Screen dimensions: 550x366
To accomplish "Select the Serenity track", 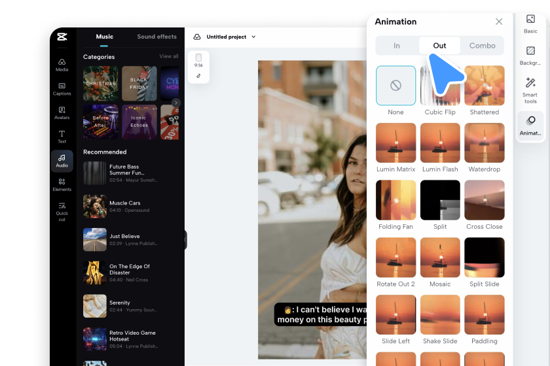I will (130, 306).
